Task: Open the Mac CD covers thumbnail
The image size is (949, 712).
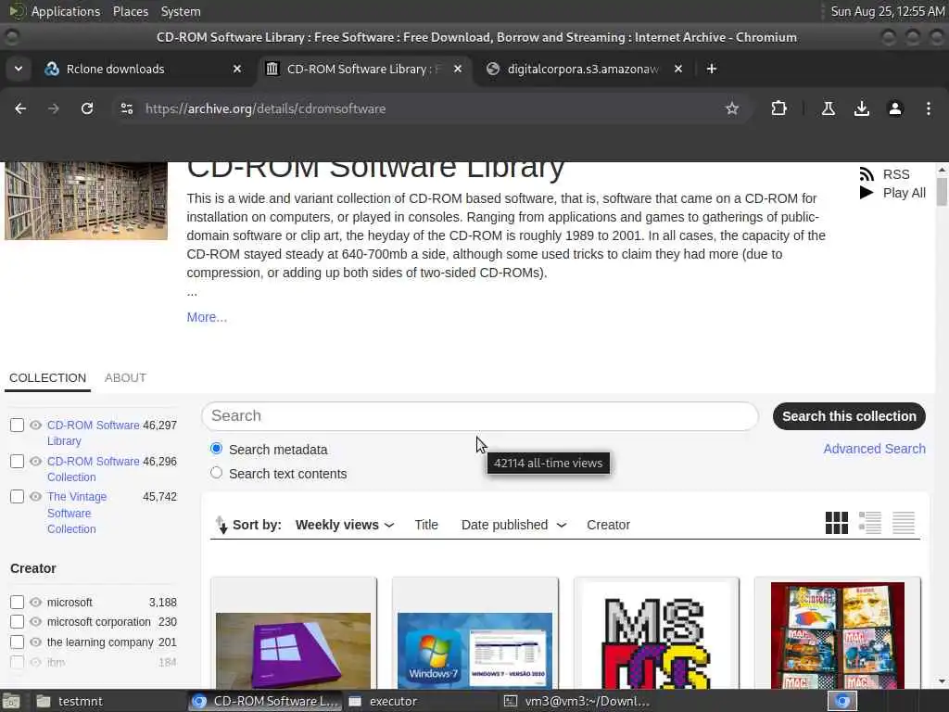Action: [x=838, y=636]
